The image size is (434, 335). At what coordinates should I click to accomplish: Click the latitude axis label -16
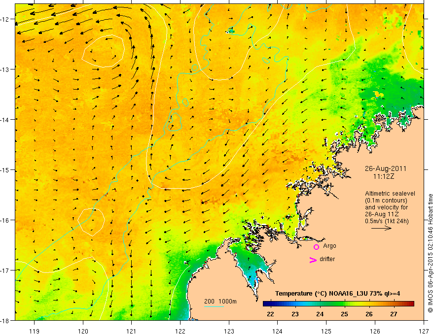[x=5, y=220]
